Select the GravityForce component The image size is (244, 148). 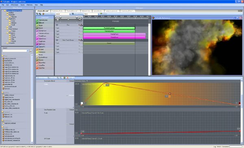45,30
